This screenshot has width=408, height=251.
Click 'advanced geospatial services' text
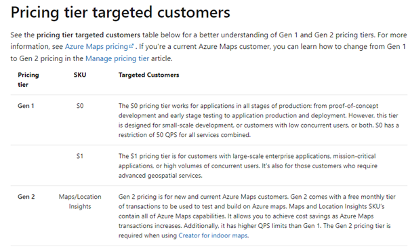(160, 176)
